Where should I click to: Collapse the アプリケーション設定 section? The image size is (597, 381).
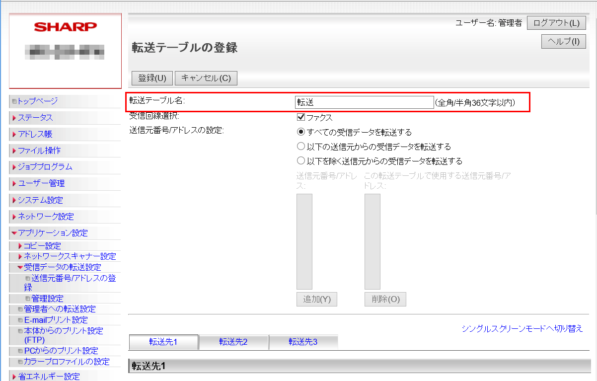14,233
